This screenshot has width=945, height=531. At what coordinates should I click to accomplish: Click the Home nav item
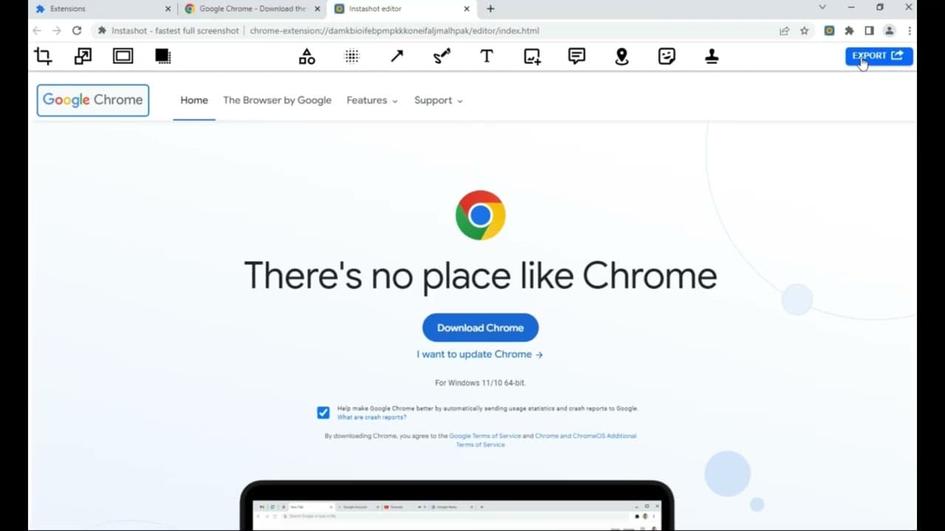(194, 100)
